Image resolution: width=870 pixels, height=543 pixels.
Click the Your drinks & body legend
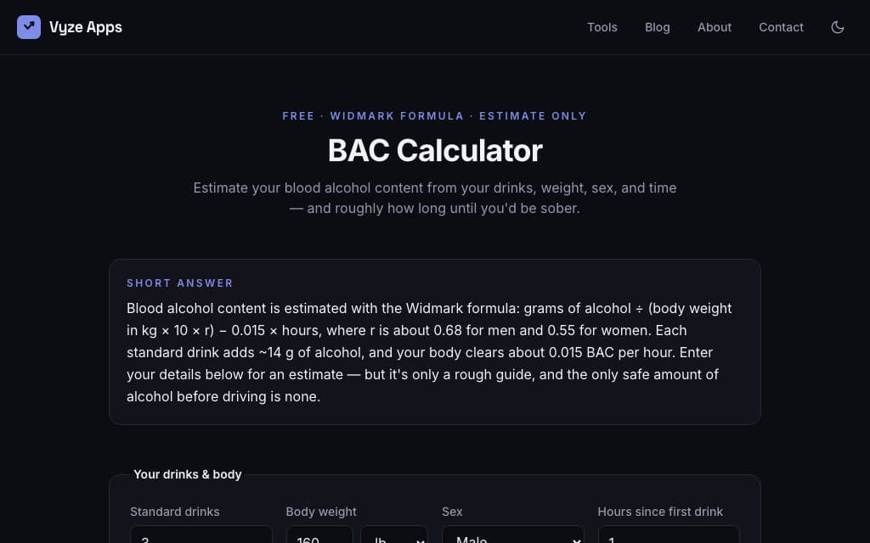[188, 474]
